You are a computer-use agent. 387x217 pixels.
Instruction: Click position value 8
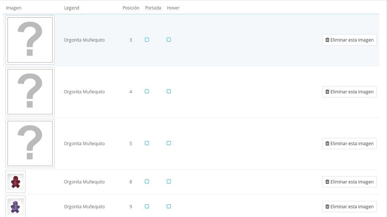(131, 182)
